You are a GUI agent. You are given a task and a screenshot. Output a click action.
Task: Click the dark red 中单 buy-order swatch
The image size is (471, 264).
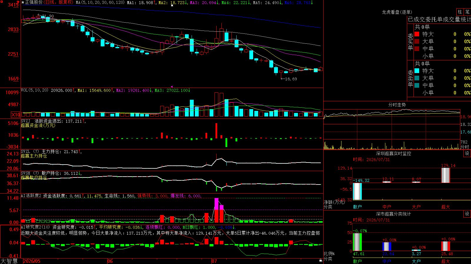click(x=417, y=49)
